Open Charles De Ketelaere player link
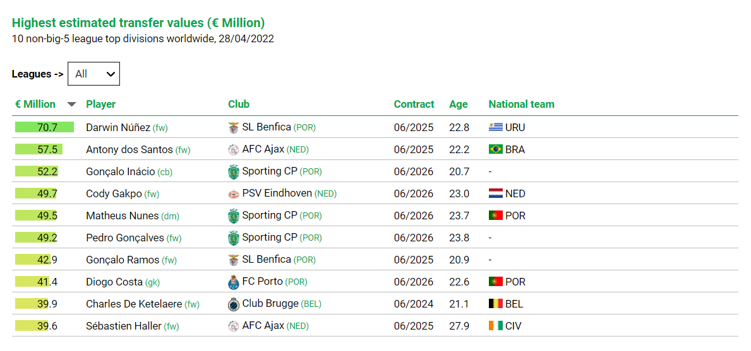 135,304
